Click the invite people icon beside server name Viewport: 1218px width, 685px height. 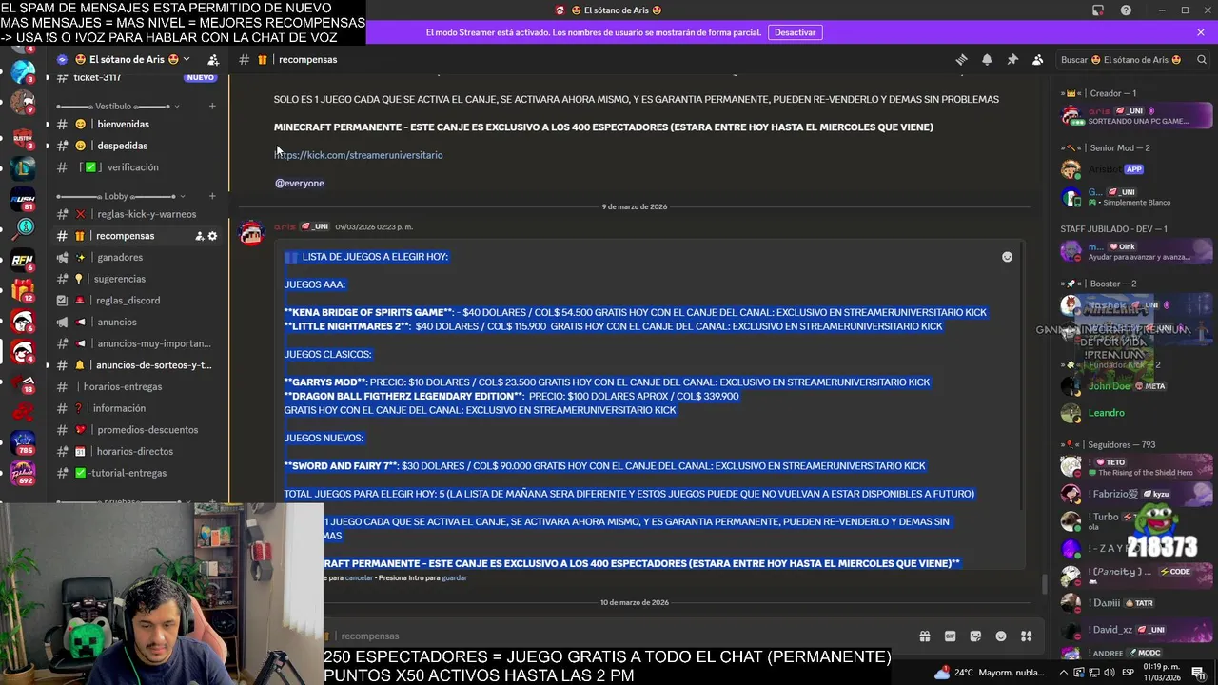[x=213, y=59]
